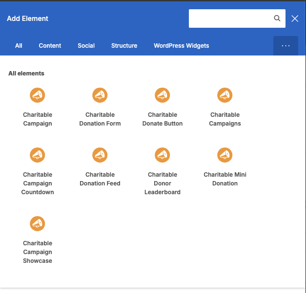The image size is (306, 293).
Task: Add the Charitable Donation Form icon
Action: coord(100,95)
